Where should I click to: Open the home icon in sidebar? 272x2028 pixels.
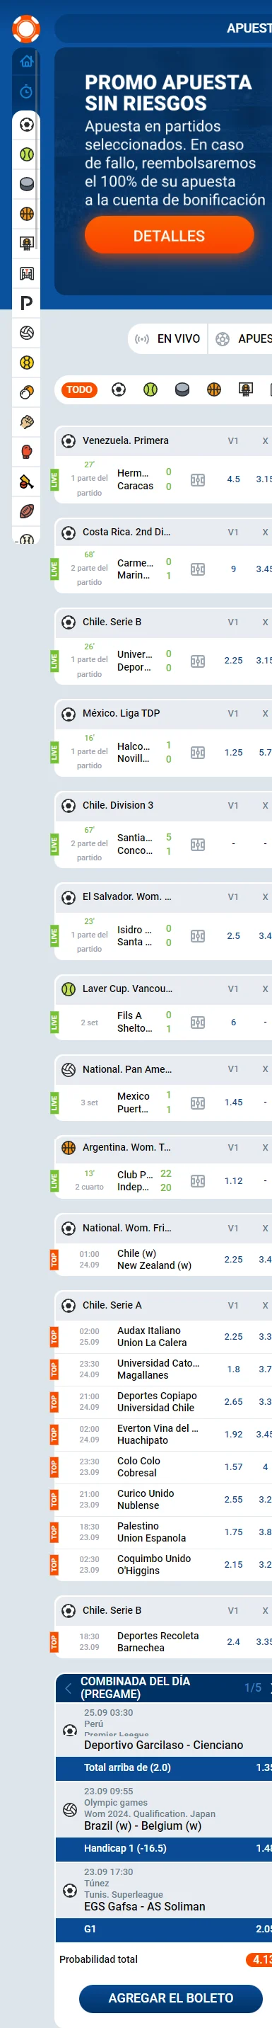pos(26,62)
